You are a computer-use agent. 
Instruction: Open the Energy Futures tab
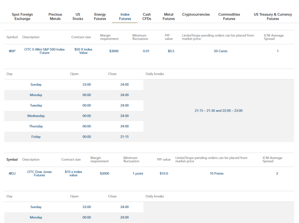coord(100,17)
